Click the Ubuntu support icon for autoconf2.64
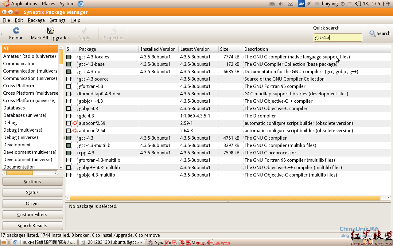393x246 pixels. [x=75, y=131]
